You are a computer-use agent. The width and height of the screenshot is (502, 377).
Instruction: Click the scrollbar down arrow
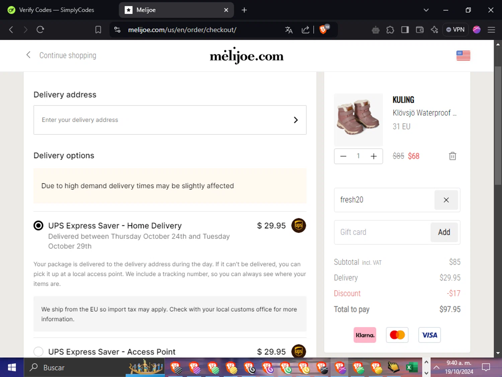(x=498, y=353)
